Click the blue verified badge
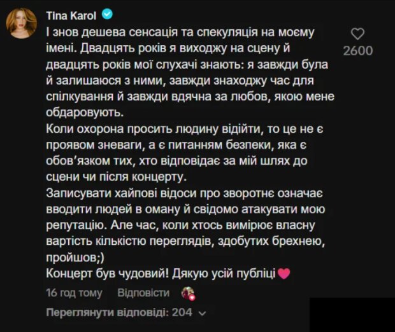 tap(106, 15)
